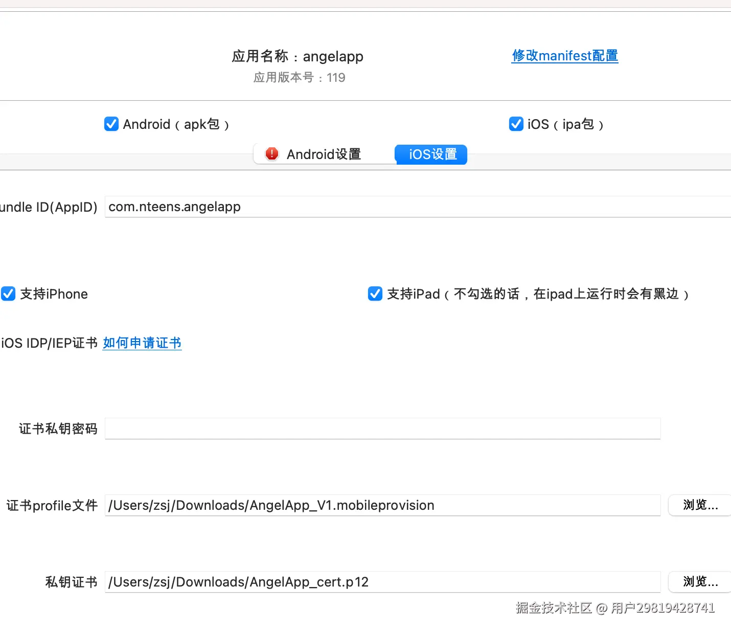This screenshot has width=731, height=631.
Task: Click the AngelApp_cert.p12 path field
Action: point(382,582)
